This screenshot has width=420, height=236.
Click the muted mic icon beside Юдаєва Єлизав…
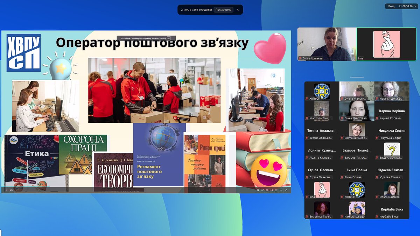377,177
